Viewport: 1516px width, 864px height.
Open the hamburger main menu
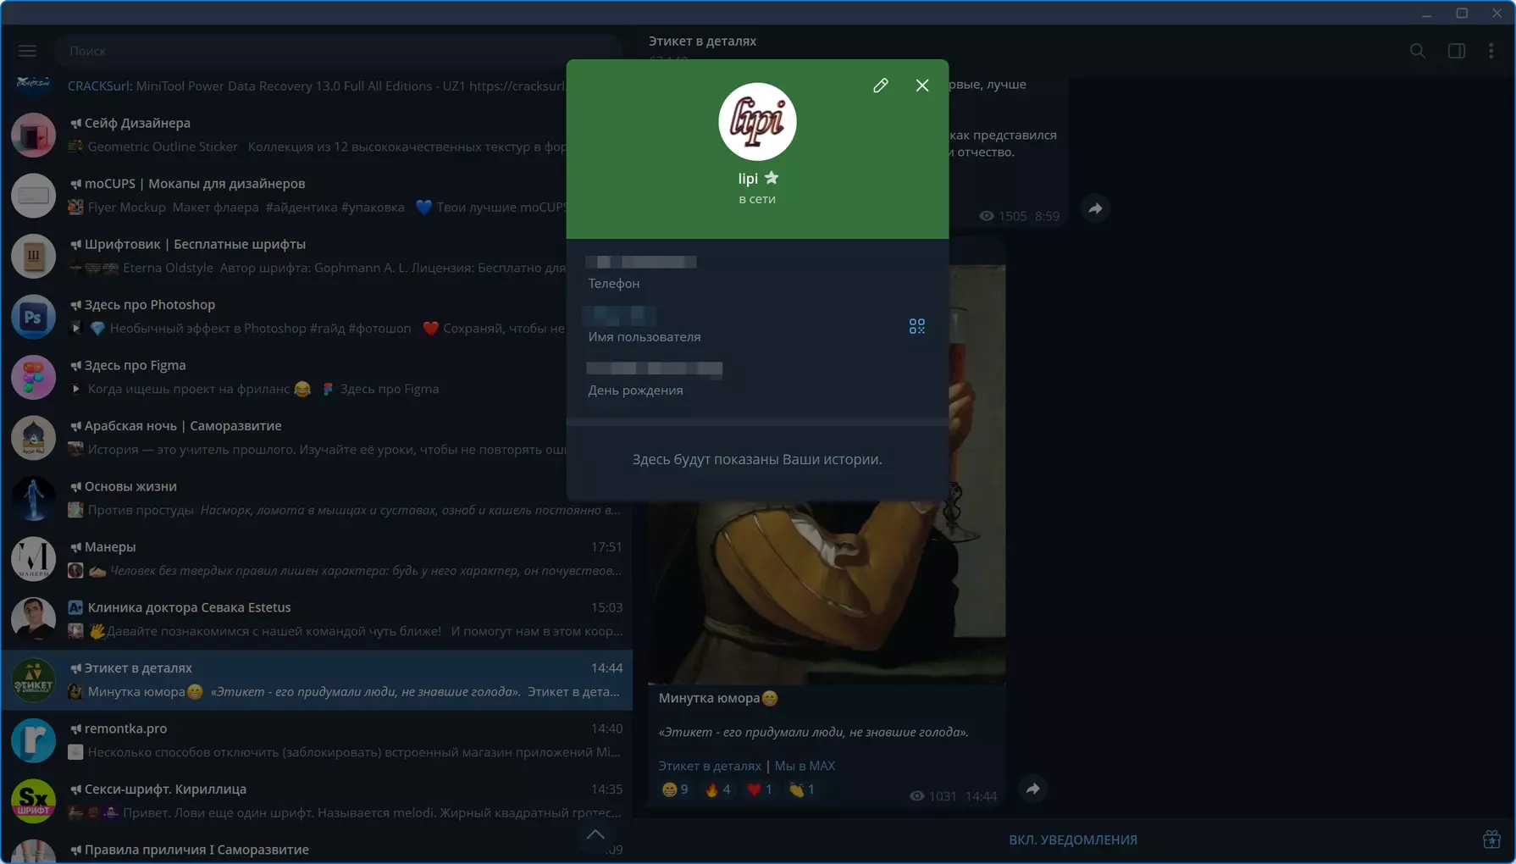[27, 51]
